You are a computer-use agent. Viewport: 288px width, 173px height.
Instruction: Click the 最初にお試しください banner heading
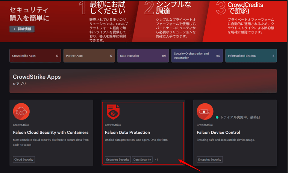click(x=108, y=8)
